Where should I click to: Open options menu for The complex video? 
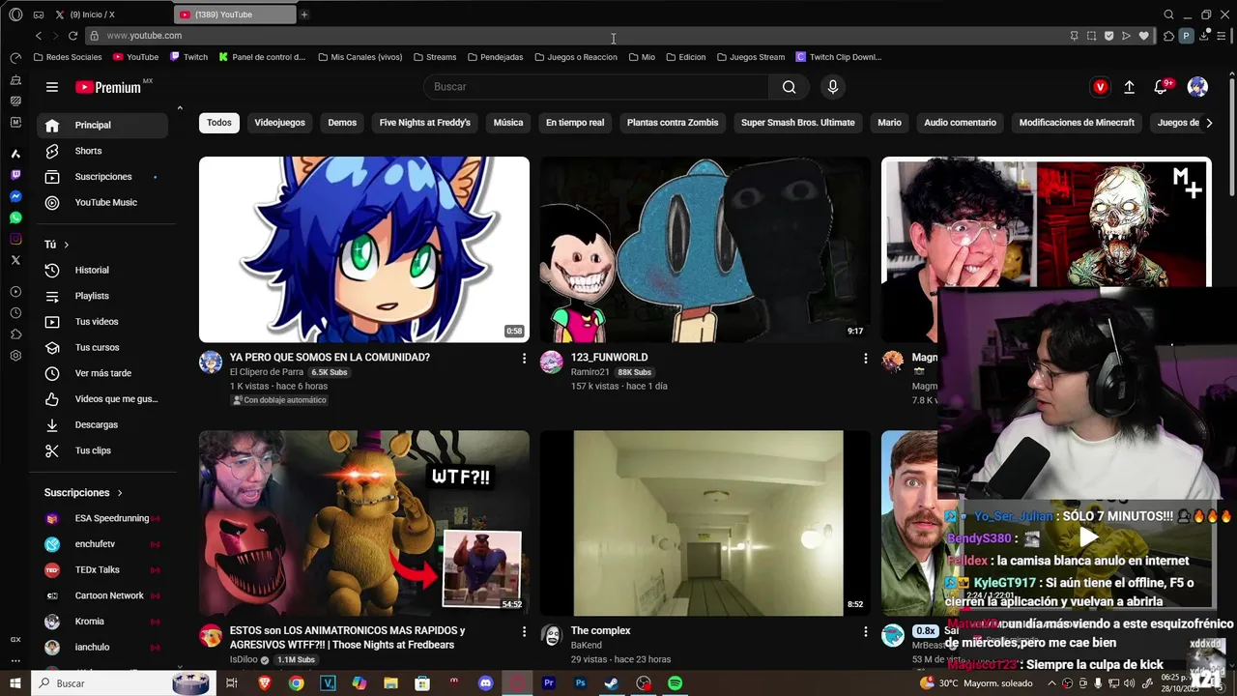coord(865,631)
